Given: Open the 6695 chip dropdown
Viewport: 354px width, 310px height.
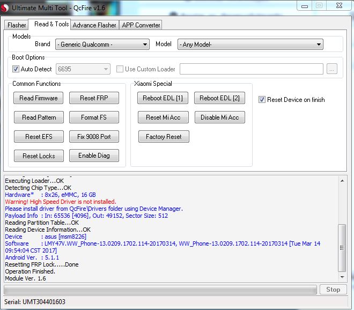Looking at the screenshot, I should pos(83,69).
